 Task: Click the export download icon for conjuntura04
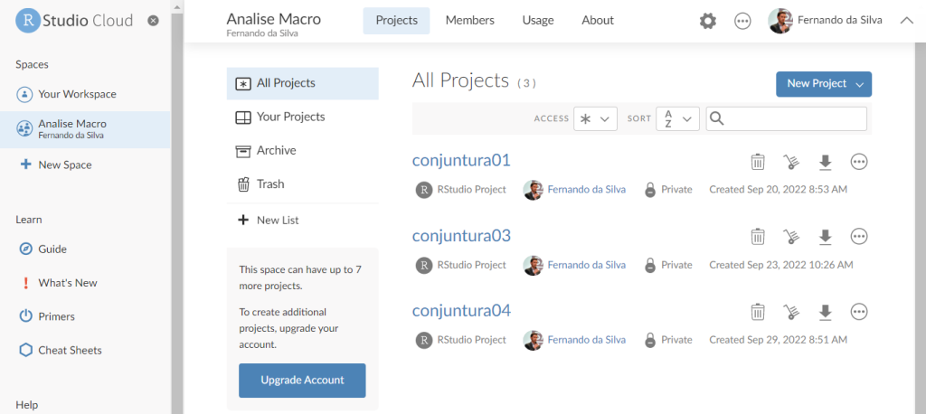[x=825, y=312]
